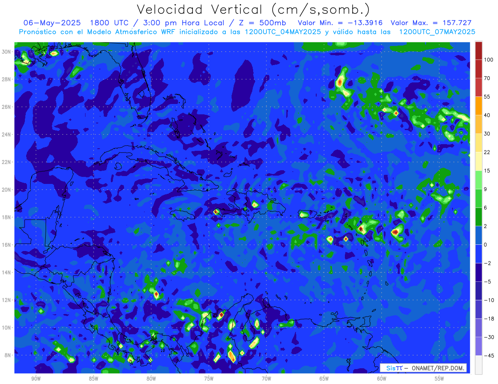498x384 pixels.
Task: Click the "30N" latitude label
Action: 6,52
